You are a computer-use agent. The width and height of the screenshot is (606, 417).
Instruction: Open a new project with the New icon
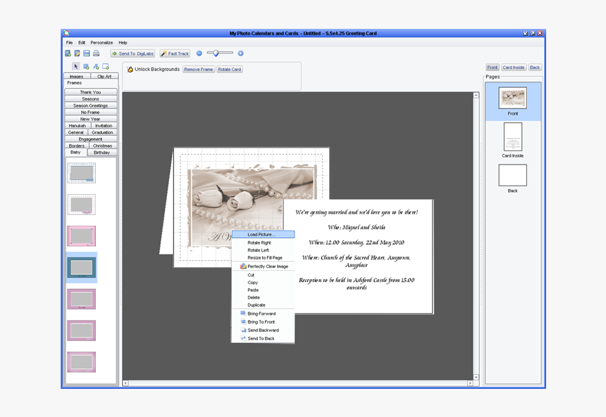(68, 53)
